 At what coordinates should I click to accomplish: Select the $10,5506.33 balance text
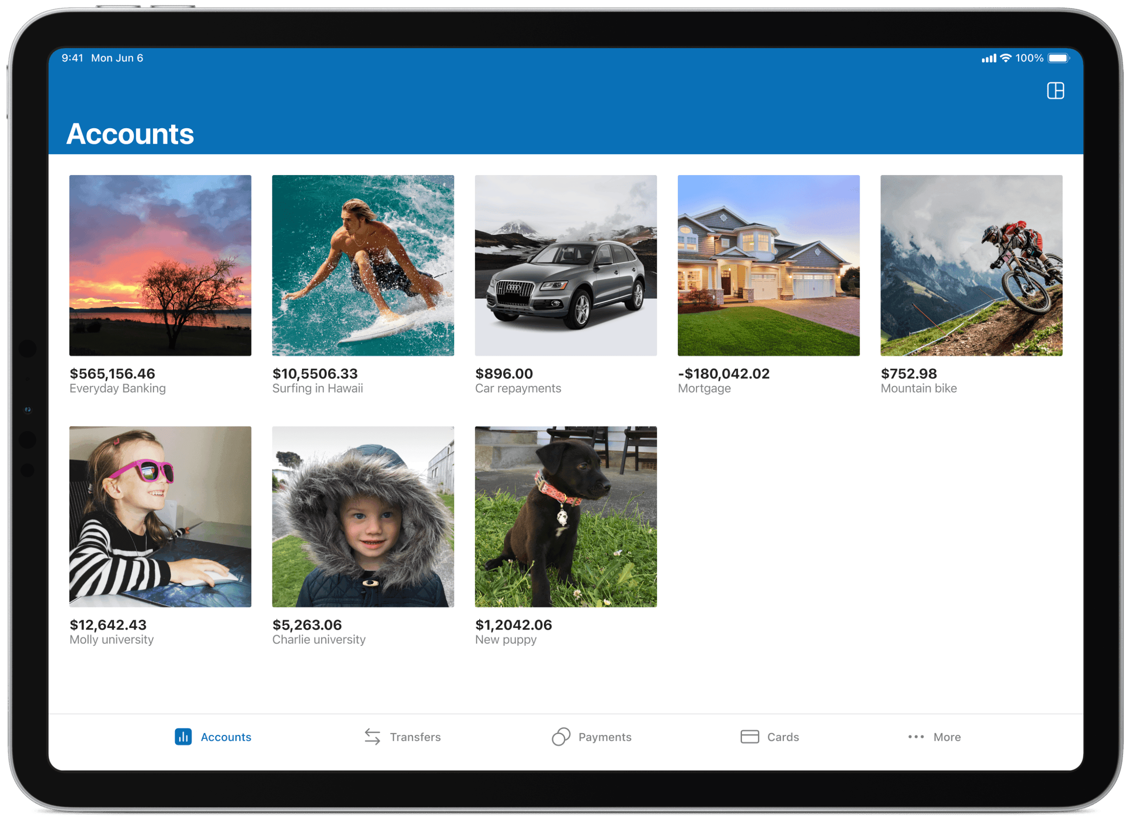[x=315, y=374]
